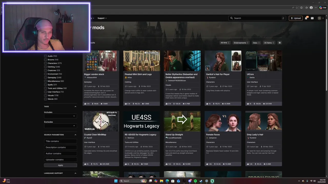Screen dimensions: 328x184
Task: Click the Female Faces mod thumbnail
Action: click(x=223, y=121)
